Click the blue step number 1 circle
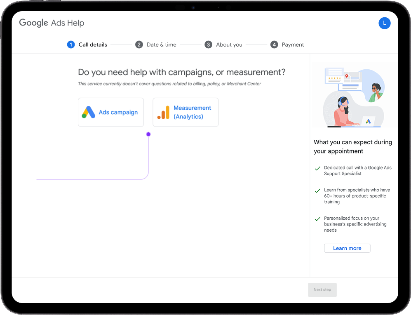 coord(71,45)
